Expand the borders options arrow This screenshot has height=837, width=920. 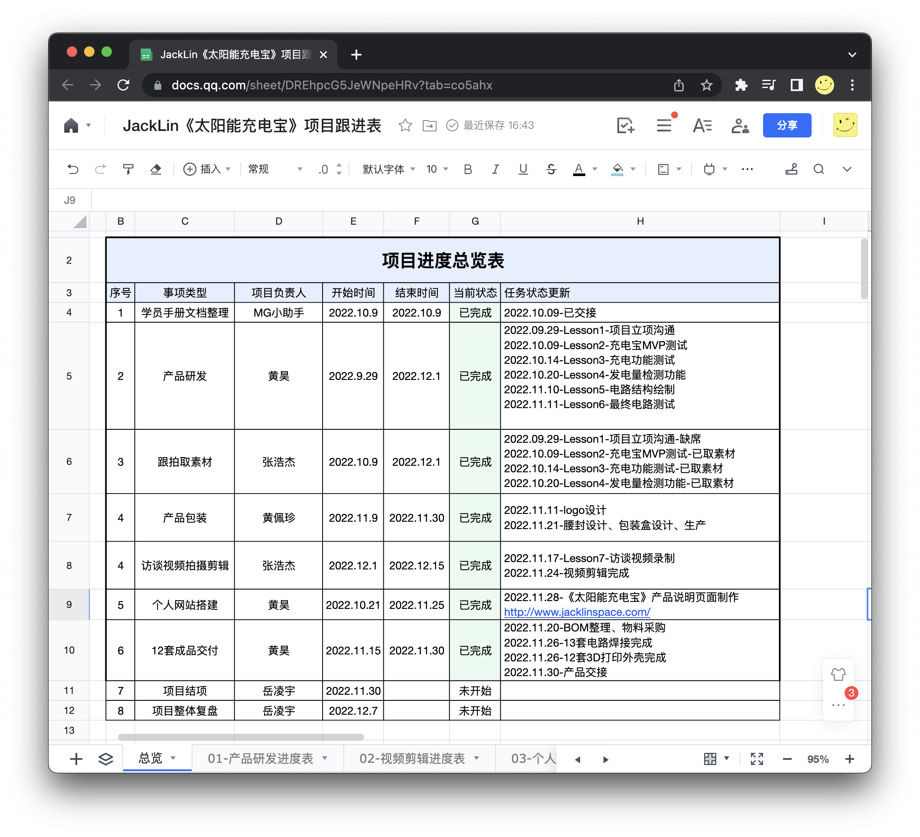point(679,169)
